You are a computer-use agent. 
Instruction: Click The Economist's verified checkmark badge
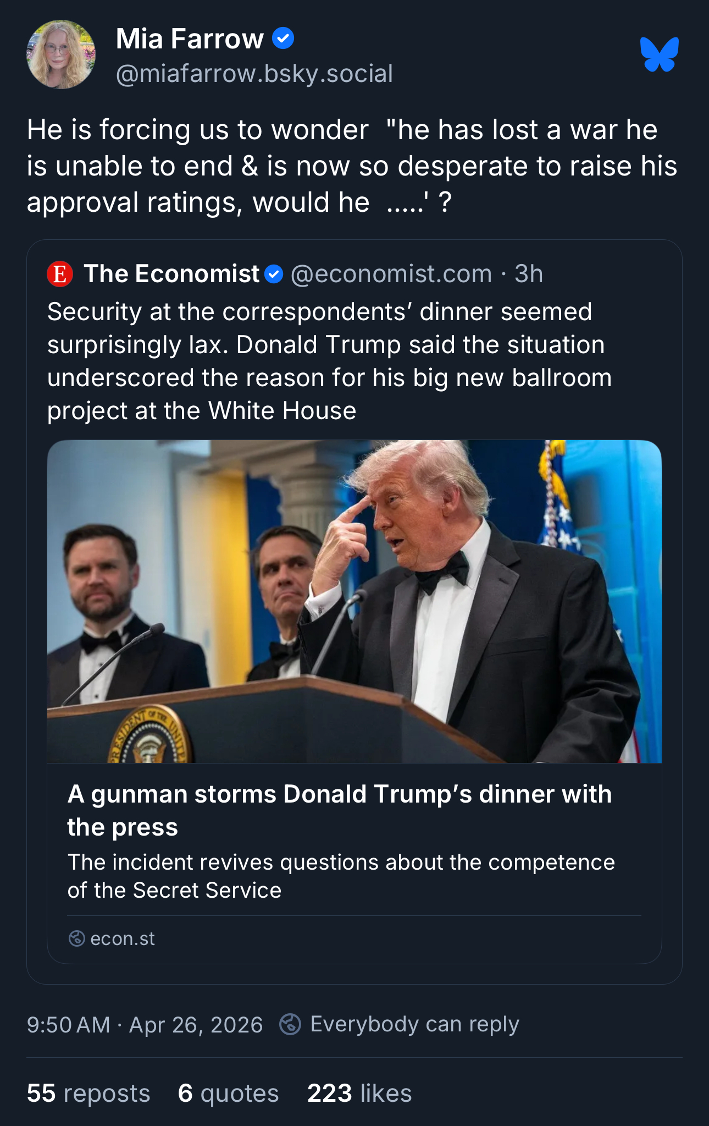(274, 274)
